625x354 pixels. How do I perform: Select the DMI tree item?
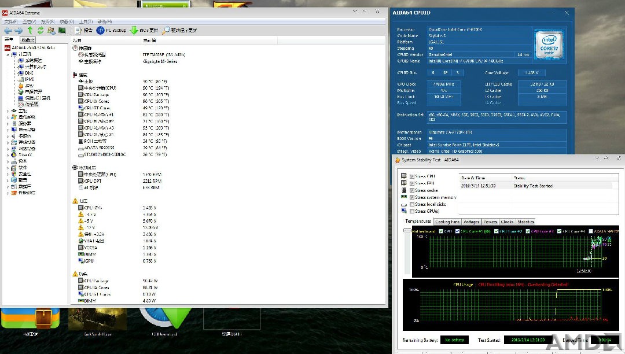pyautogui.click(x=26, y=73)
